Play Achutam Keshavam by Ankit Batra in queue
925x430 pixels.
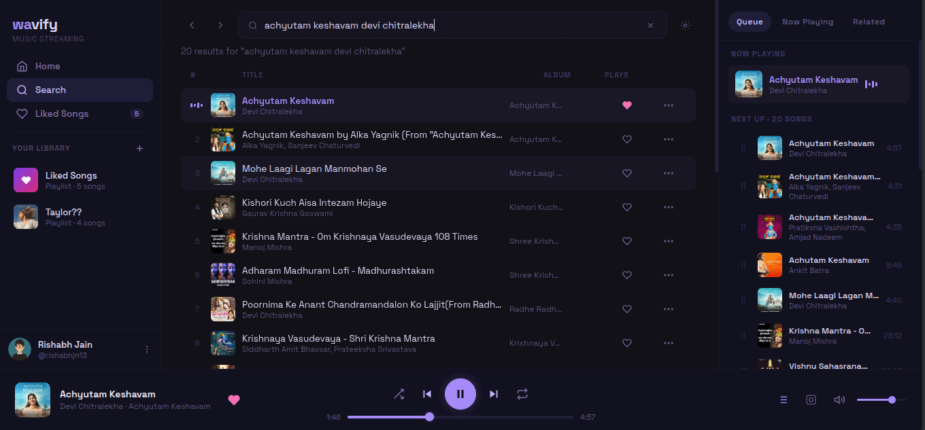pyautogui.click(x=819, y=265)
